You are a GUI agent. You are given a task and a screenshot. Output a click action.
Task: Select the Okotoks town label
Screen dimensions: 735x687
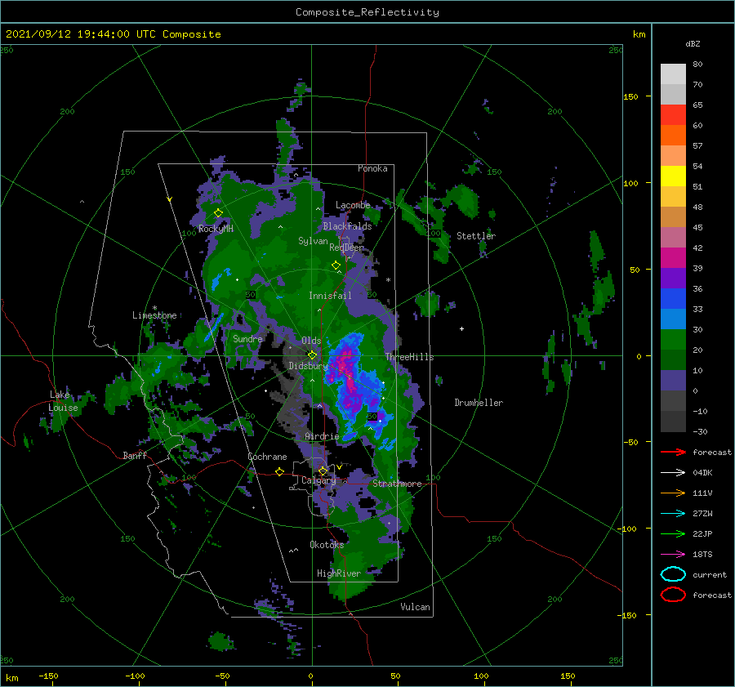coord(327,544)
